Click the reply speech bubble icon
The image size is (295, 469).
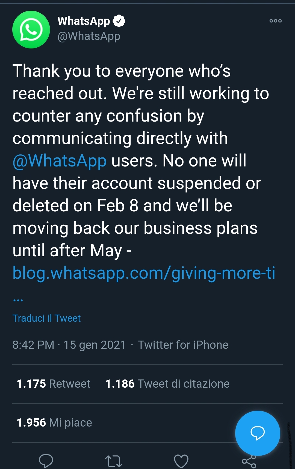coord(46,461)
